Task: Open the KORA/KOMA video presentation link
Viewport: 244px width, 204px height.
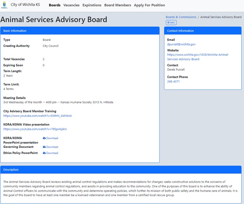Action: click(35, 129)
